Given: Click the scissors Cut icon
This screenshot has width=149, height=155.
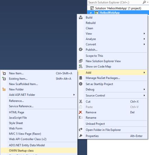Looking at the screenshot, I should pyautogui.click(x=81, y=102).
